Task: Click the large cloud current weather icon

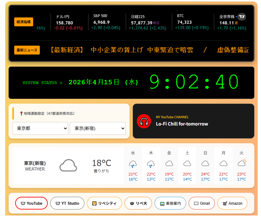Action: click(68, 165)
